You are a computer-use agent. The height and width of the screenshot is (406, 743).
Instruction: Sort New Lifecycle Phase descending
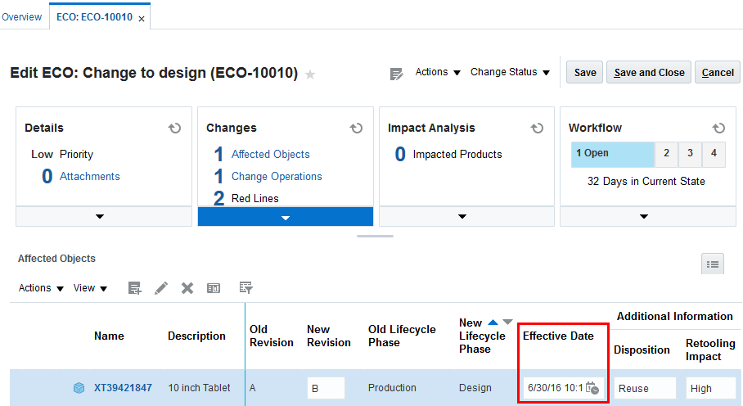pos(507,323)
